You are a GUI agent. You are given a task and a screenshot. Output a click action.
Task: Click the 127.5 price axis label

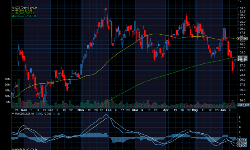click(242, 18)
